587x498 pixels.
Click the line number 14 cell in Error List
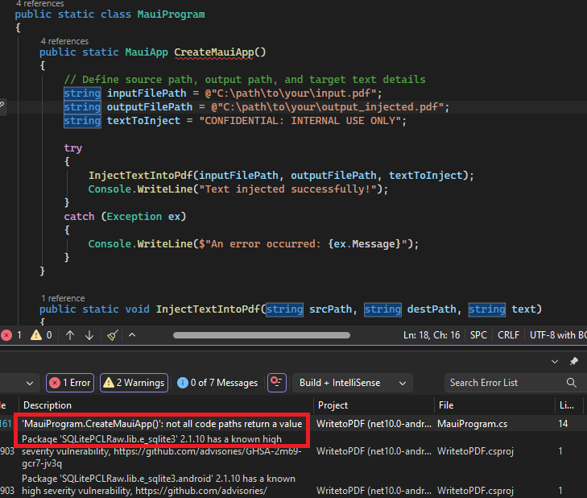coord(563,424)
